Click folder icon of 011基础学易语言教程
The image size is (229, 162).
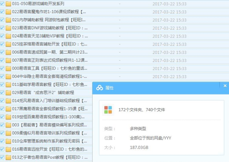[8, 85]
